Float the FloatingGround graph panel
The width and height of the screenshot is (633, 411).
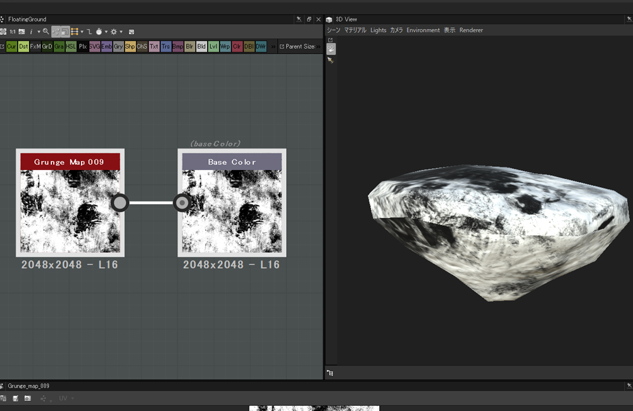pos(309,19)
